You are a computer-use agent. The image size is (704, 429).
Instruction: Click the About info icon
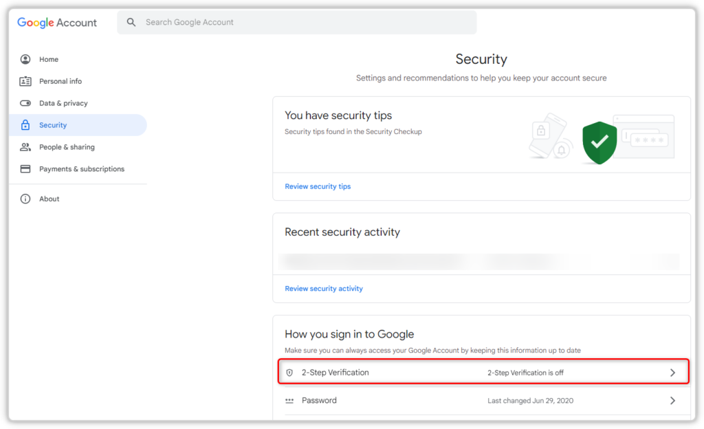point(25,199)
